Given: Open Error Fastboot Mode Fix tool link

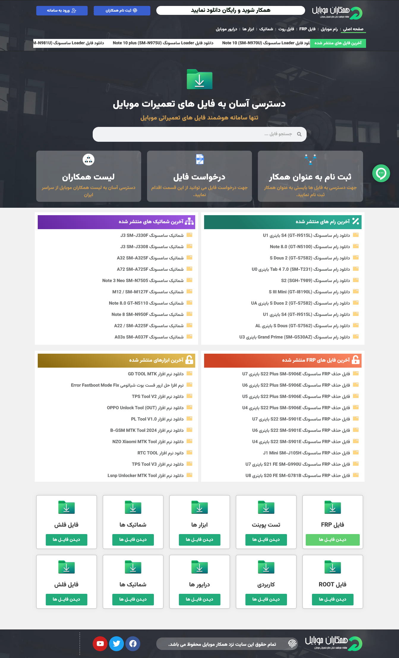Looking at the screenshot, I should (127, 385).
